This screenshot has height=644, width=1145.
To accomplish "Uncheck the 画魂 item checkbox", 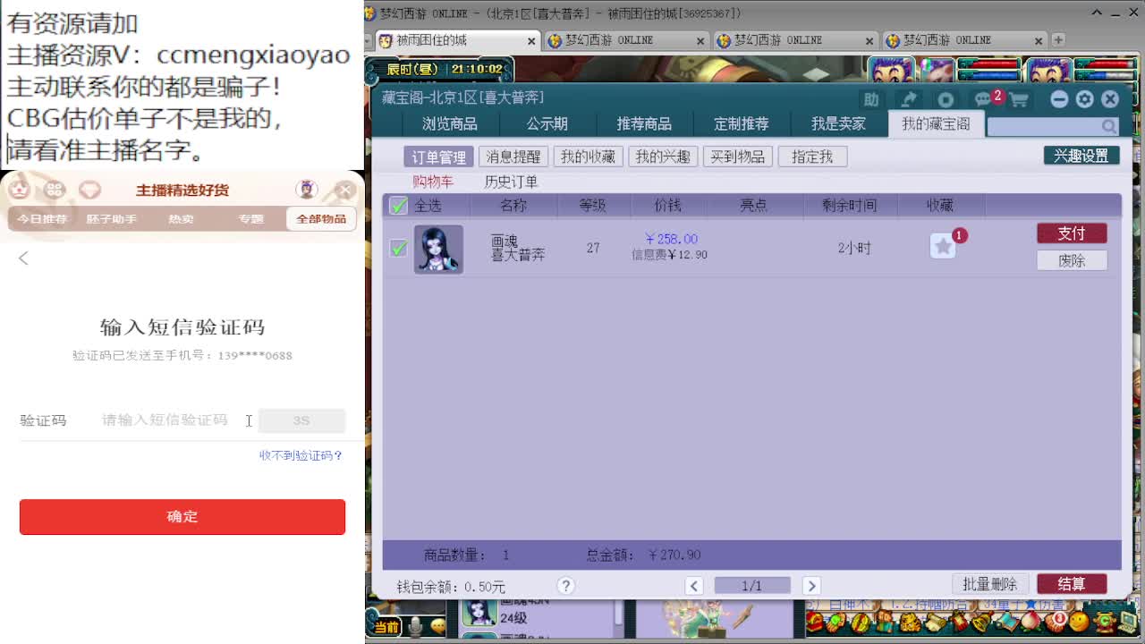I will point(399,248).
